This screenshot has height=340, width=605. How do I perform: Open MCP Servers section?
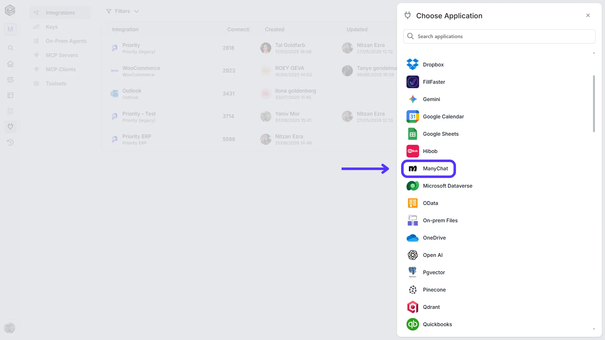60,55
